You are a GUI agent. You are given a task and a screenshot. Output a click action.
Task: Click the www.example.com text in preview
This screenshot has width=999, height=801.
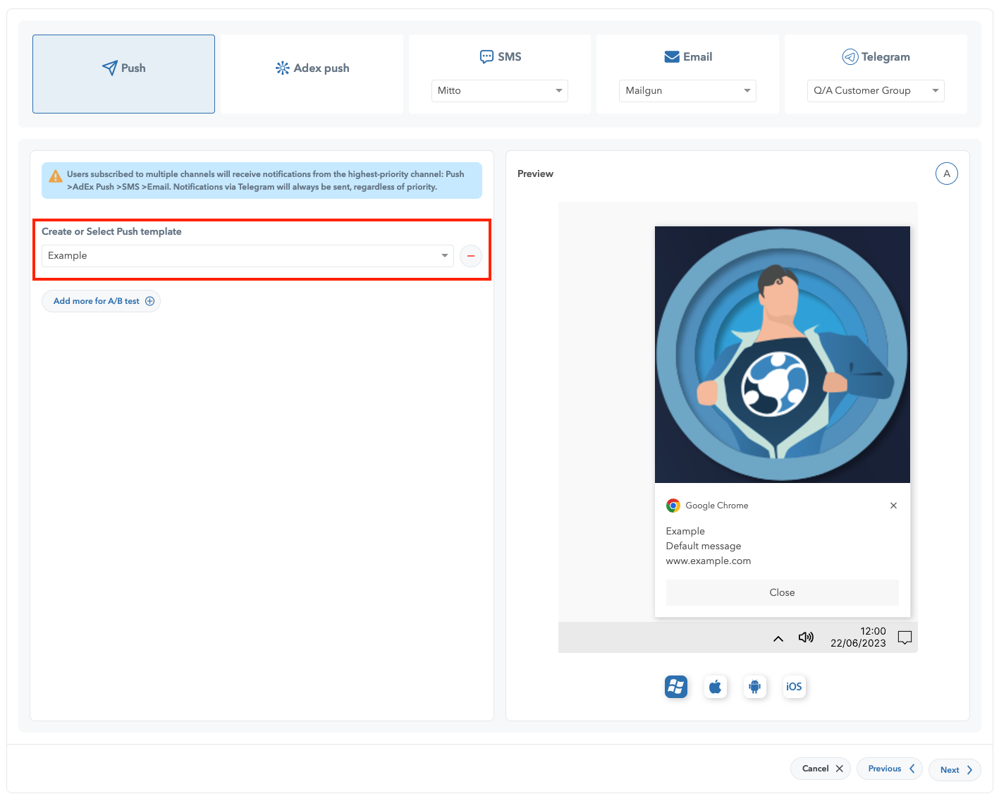(x=709, y=561)
